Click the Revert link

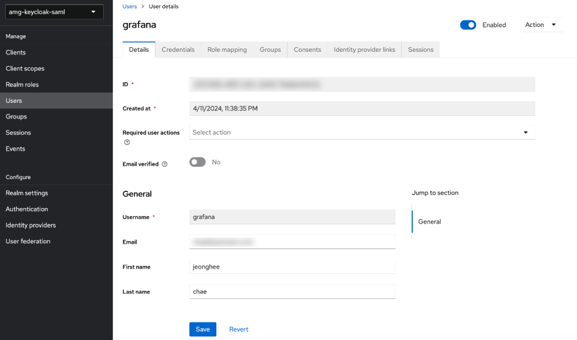coord(239,329)
